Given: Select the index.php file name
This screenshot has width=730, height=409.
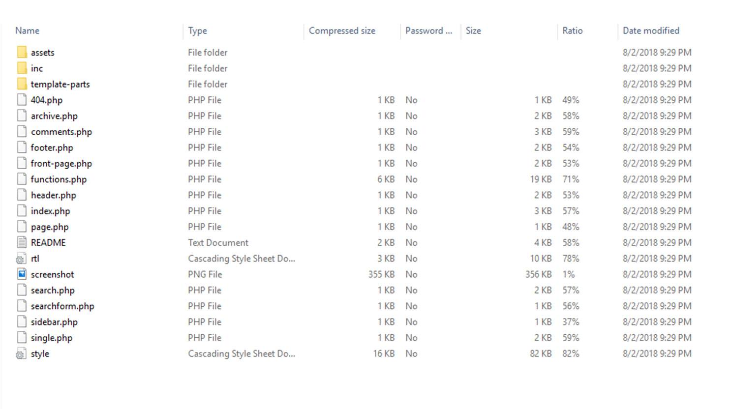Looking at the screenshot, I should (x=50, y=211).
